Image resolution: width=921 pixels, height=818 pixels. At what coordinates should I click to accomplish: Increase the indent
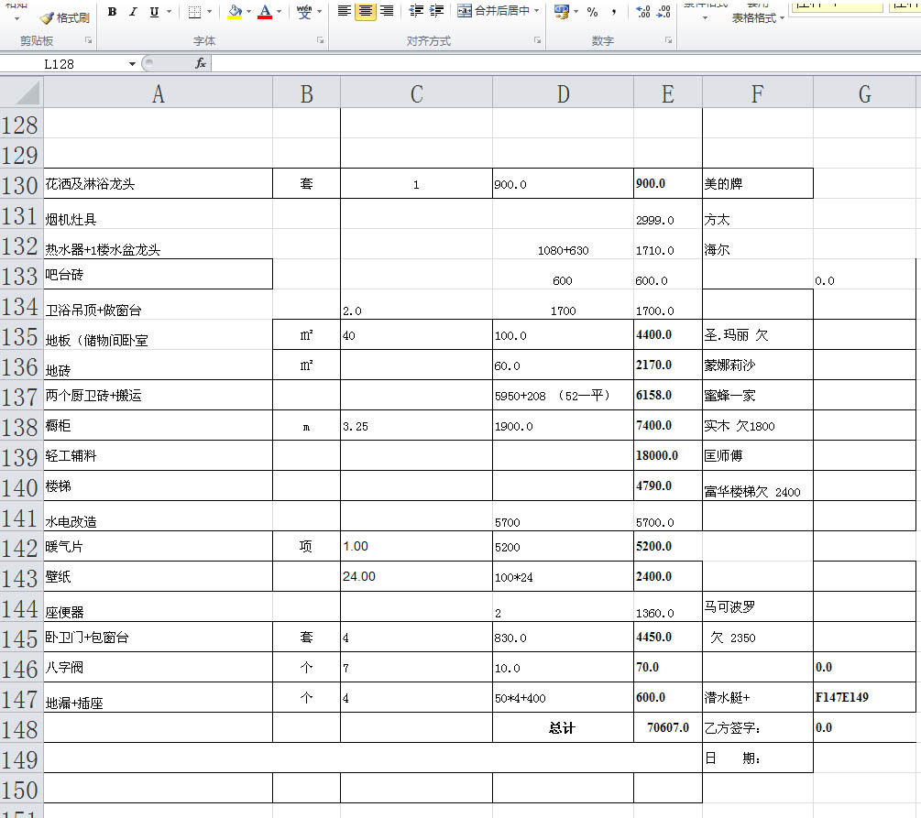436,12
